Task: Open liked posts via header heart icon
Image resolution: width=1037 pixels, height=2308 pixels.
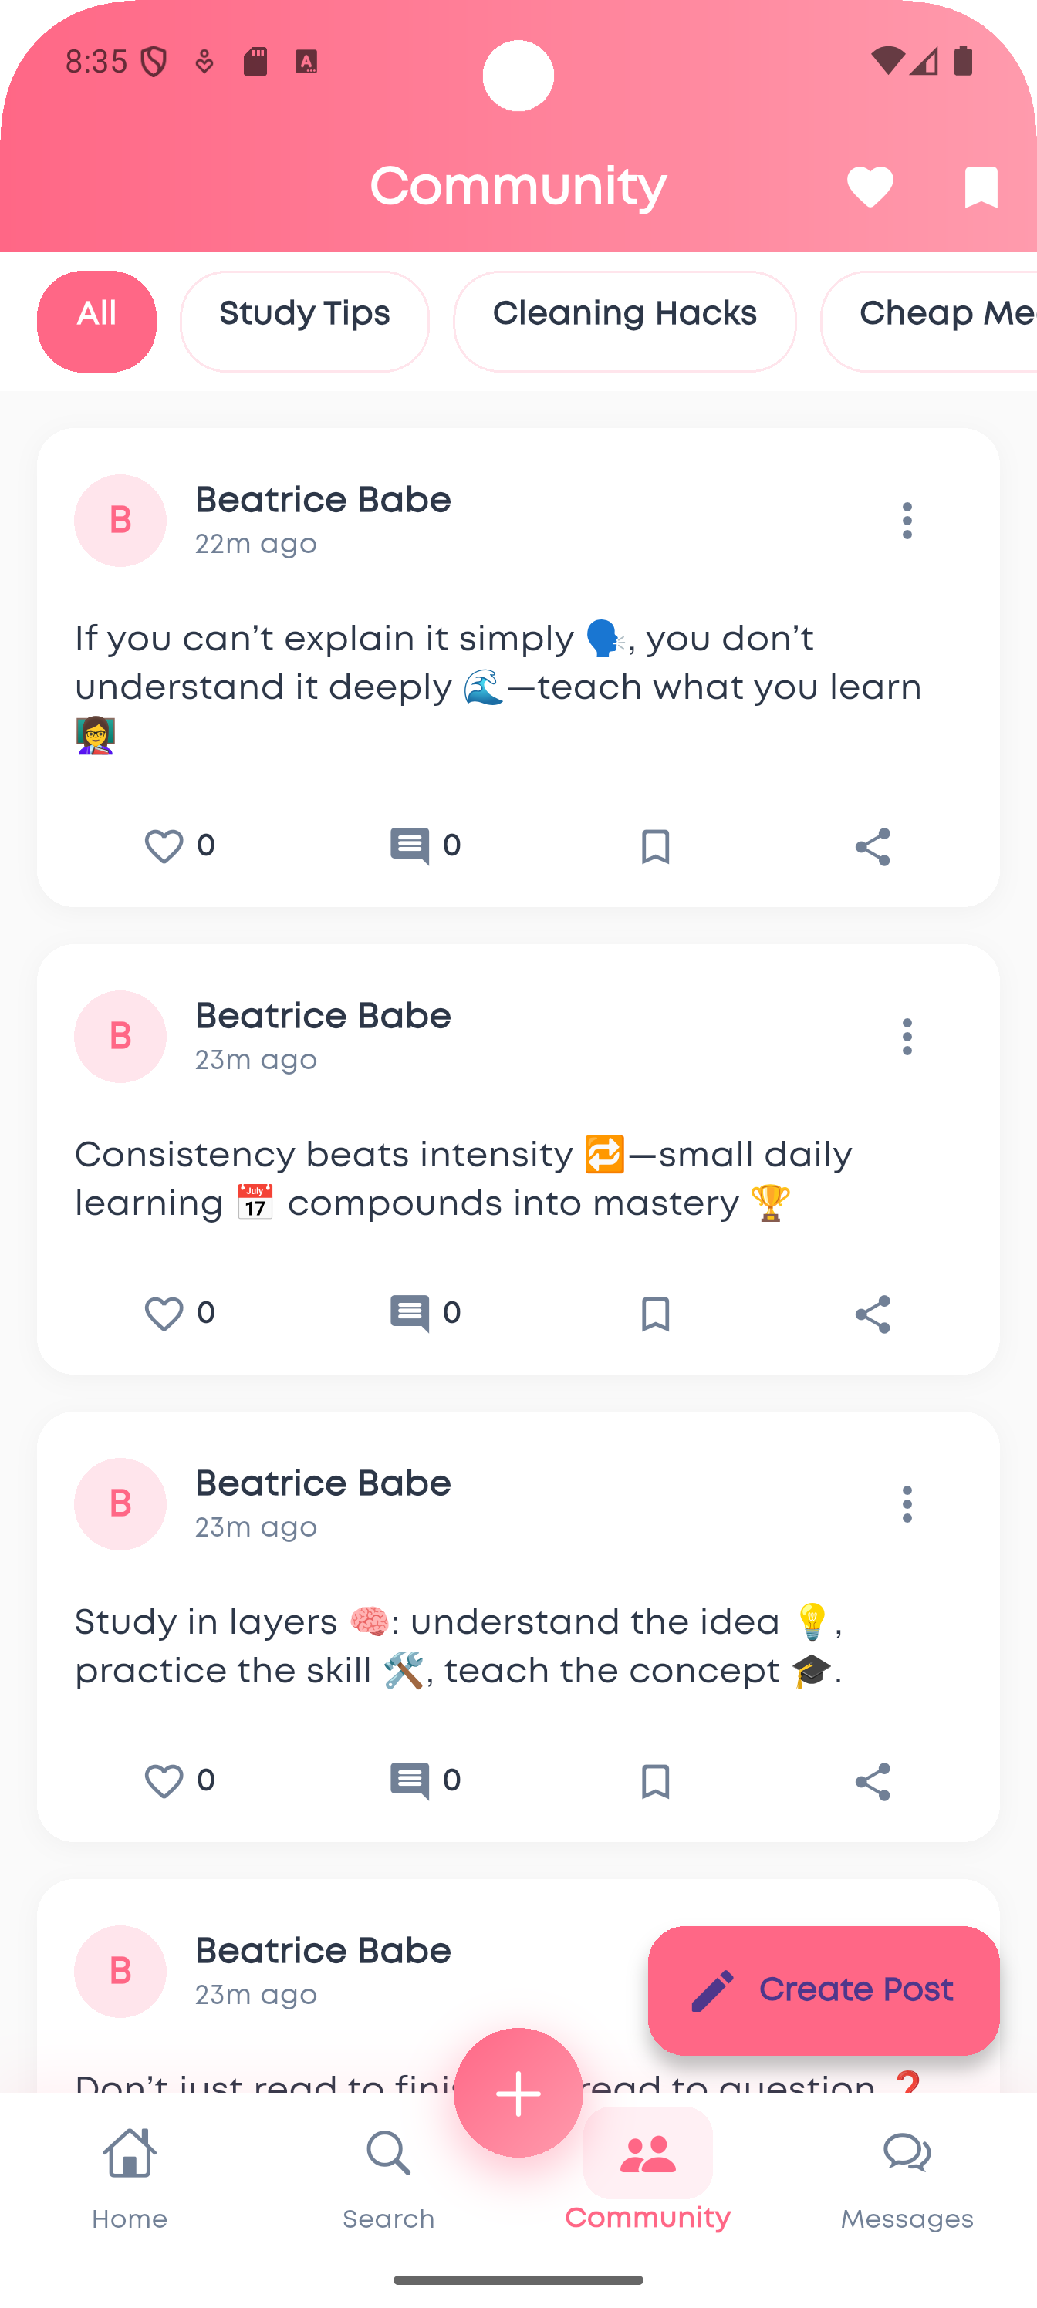Action: (870, 187)
